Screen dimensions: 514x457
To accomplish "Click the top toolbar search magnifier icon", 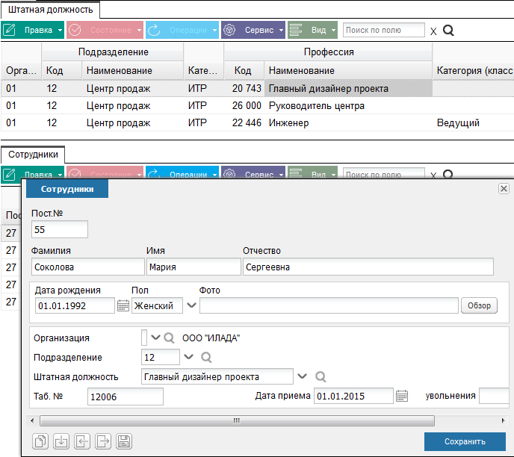I will tap(449, 31).
